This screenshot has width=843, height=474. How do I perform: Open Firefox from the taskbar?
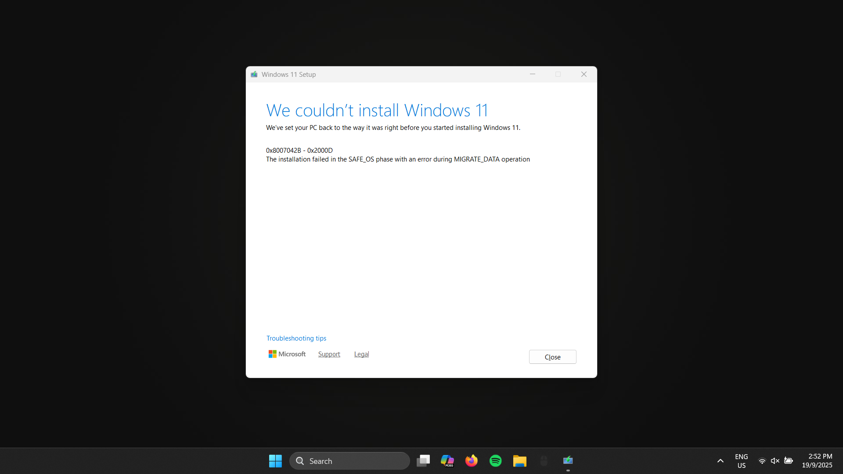click(x=471, y=461)
